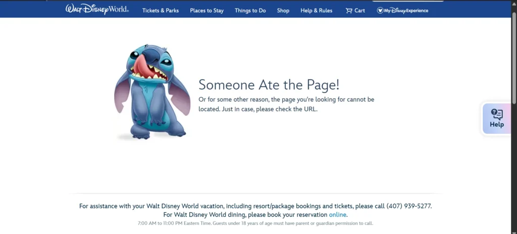The width and height of the screenshot is (517, 234).
Task: Open the Places to Stay menu
Action: [206, 11]
